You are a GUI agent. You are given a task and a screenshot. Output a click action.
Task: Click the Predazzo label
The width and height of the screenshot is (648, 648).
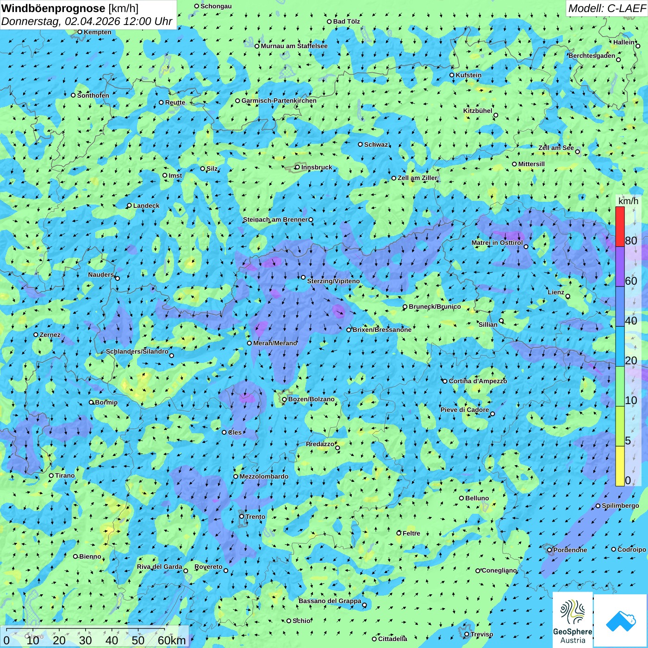(320, 444)
